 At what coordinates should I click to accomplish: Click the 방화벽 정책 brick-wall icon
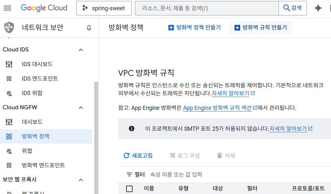9,137
